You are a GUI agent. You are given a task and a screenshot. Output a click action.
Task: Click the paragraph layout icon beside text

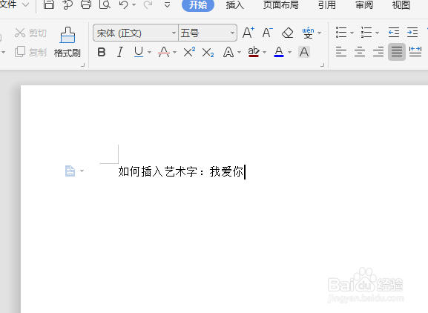(x=70, y=171)
